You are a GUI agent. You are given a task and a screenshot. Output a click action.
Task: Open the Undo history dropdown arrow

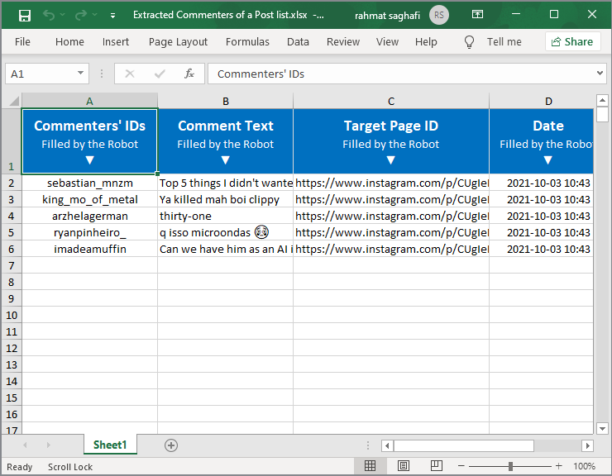(x=63, y=15)
